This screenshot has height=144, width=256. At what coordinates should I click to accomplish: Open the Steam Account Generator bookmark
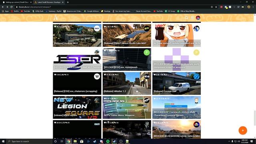(142, 11)
